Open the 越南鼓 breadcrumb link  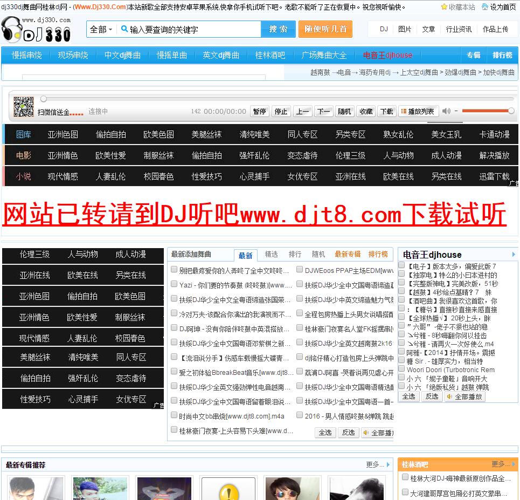coord(320,72)
